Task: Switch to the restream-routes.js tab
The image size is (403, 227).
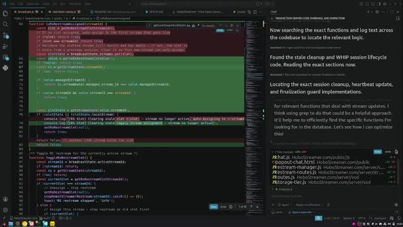Action: [64, 12]
